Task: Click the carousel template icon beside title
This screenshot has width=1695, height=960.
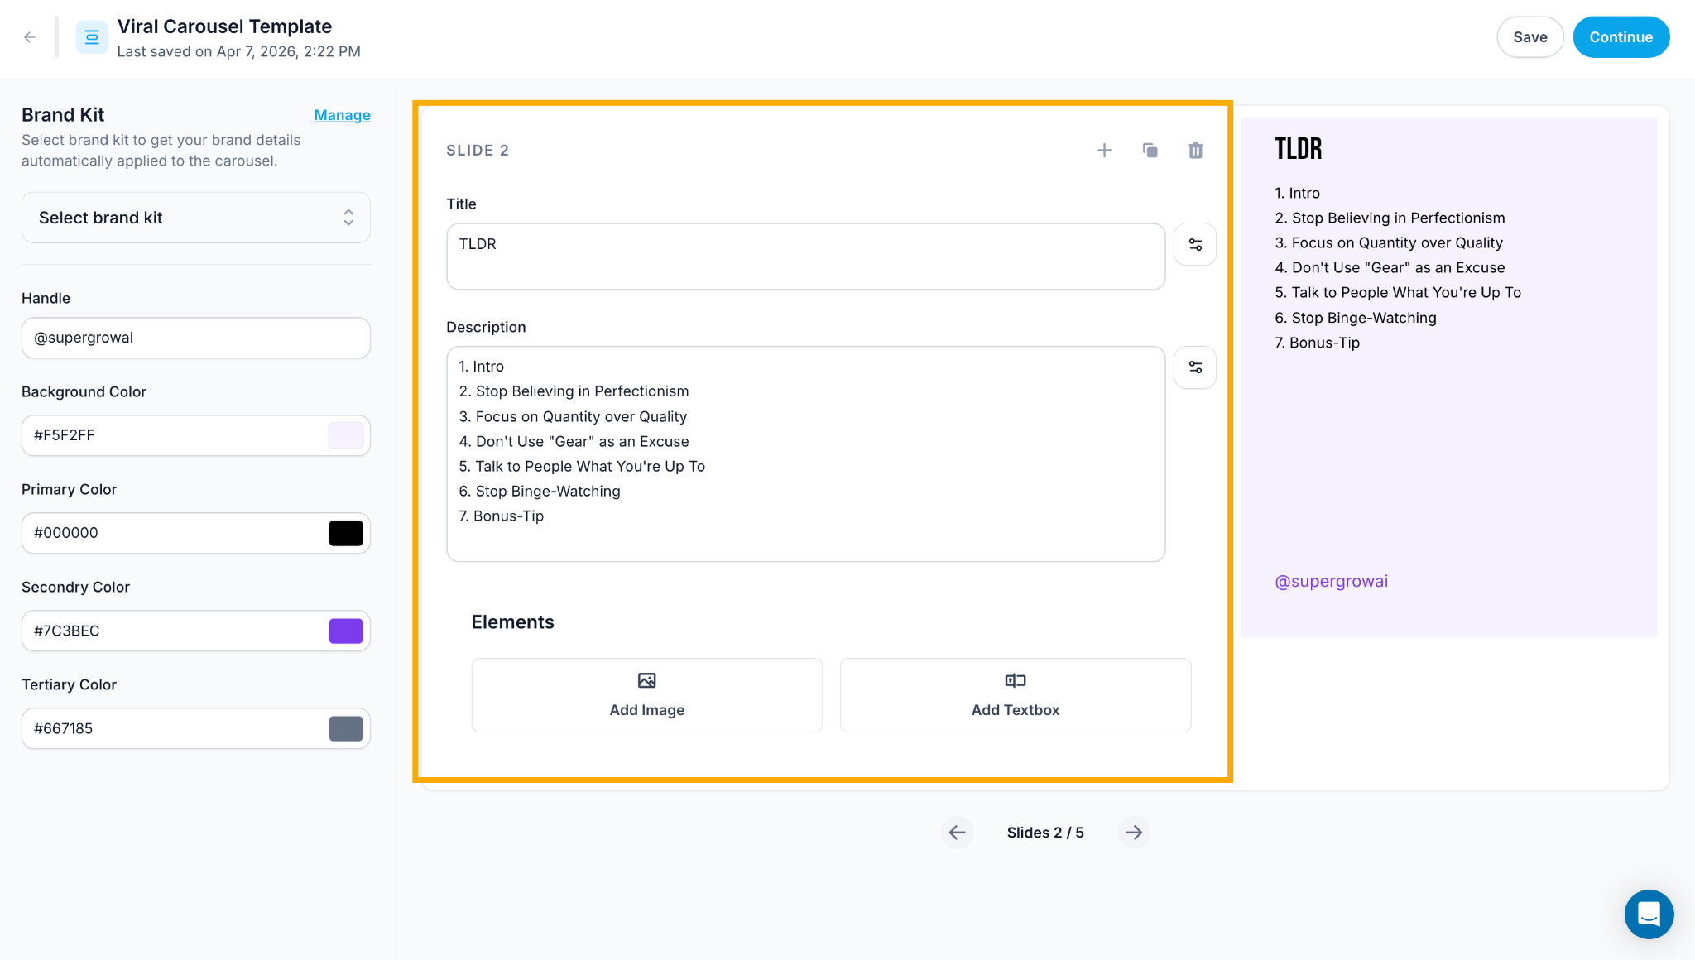Action: pyautogui.click(x=92, y=37)
